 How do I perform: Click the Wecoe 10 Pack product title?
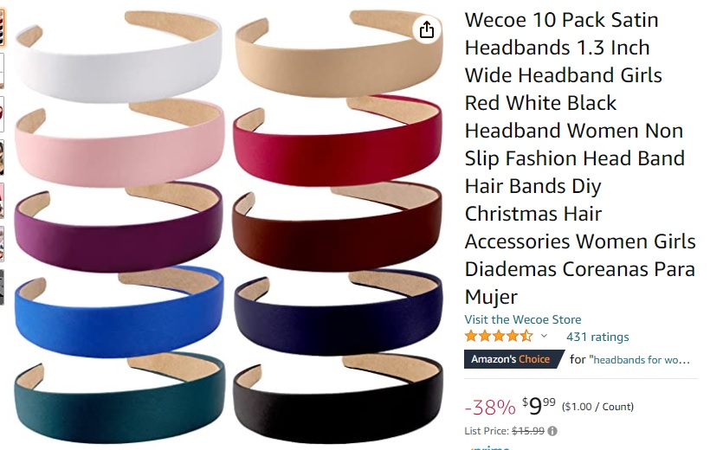pyautogui.click(x=579, y=158)
